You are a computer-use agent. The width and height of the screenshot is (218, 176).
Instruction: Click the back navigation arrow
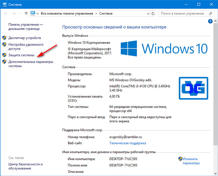(x=6, y=14)
